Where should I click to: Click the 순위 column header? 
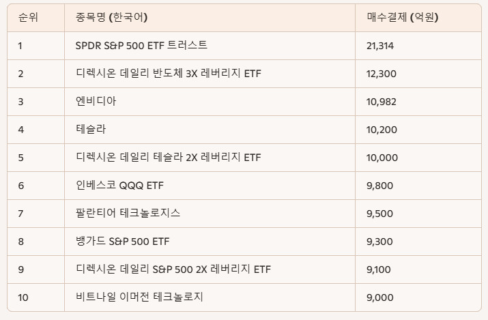tap(35, 18)
